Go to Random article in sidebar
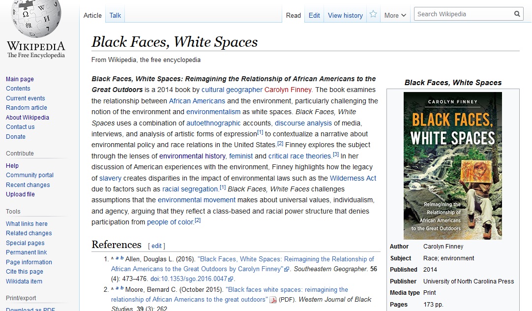The image size is (532, 311). [x=27, y=108]
